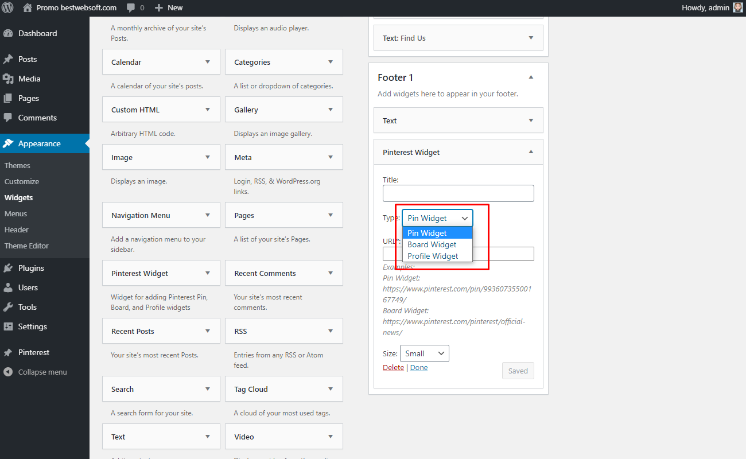
Task: Expand the Pages widget
Action: coord(331,215)
